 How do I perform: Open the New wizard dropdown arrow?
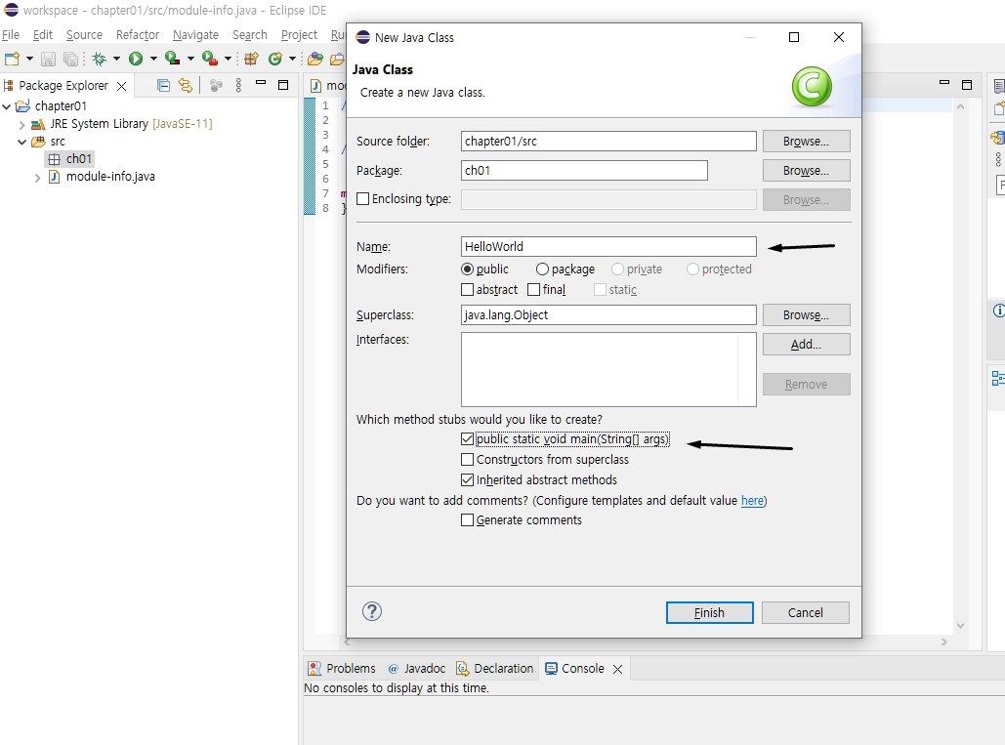(29, 59)
